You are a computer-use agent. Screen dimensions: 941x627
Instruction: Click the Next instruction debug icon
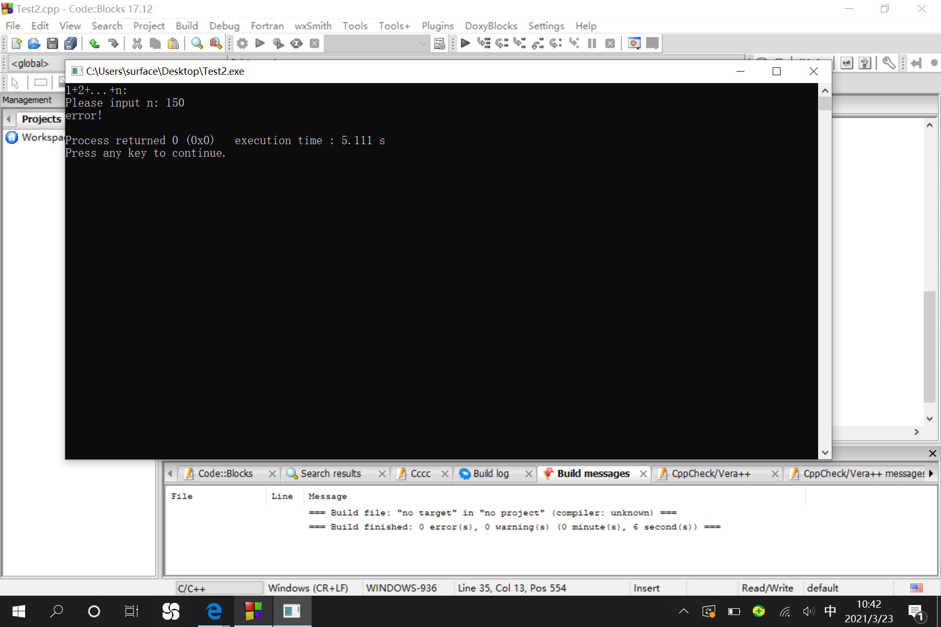coord(556,43)
